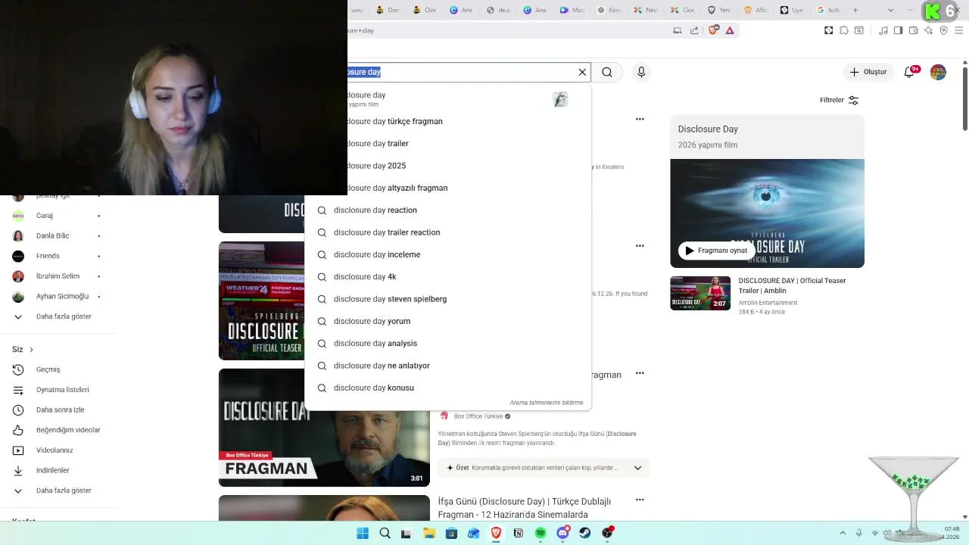
Task: Switch to the Google türk tab
Action: pos(829,10)
